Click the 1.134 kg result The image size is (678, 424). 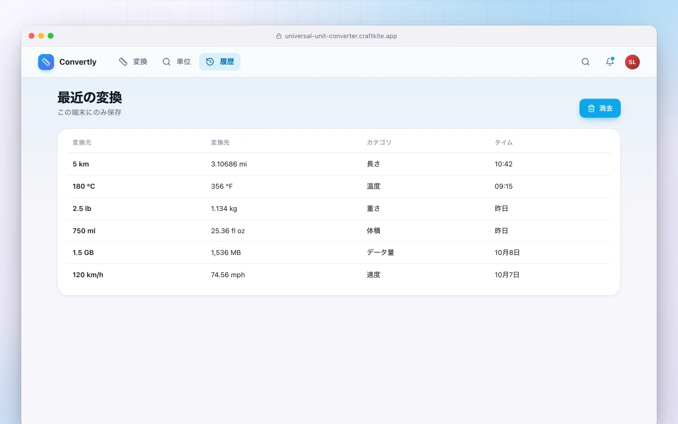224,209
